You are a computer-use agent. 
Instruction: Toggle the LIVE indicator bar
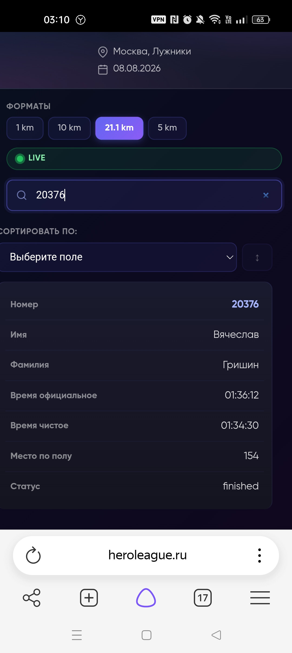[x=144, y=159]
